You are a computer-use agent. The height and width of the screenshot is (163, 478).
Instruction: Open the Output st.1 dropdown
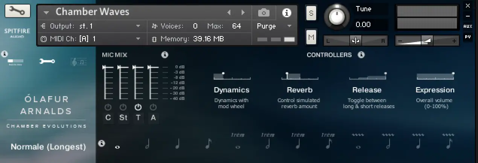pos(90,26)
